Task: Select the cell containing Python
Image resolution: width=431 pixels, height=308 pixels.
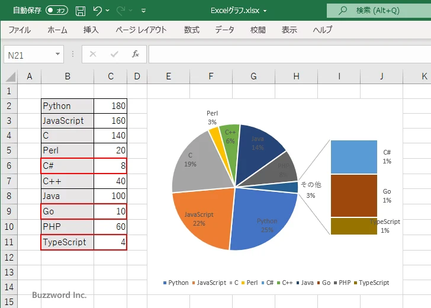Action: 67,106
